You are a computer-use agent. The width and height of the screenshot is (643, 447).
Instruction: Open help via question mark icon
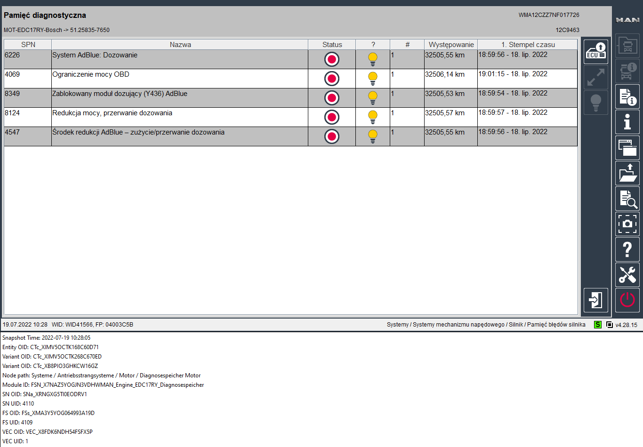pos(627,249)
